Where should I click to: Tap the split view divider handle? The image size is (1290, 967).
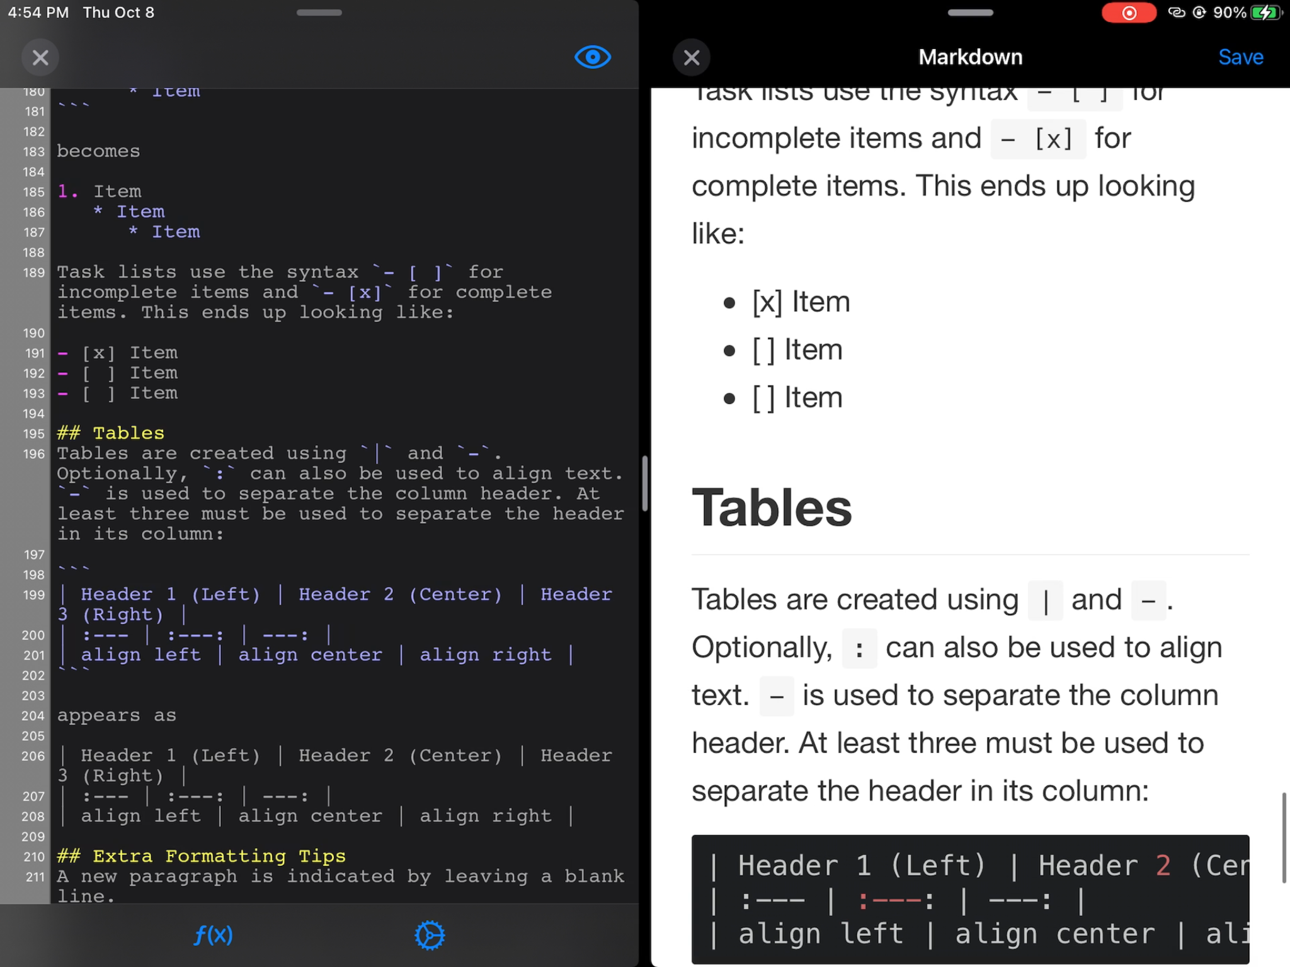point(644,483)
